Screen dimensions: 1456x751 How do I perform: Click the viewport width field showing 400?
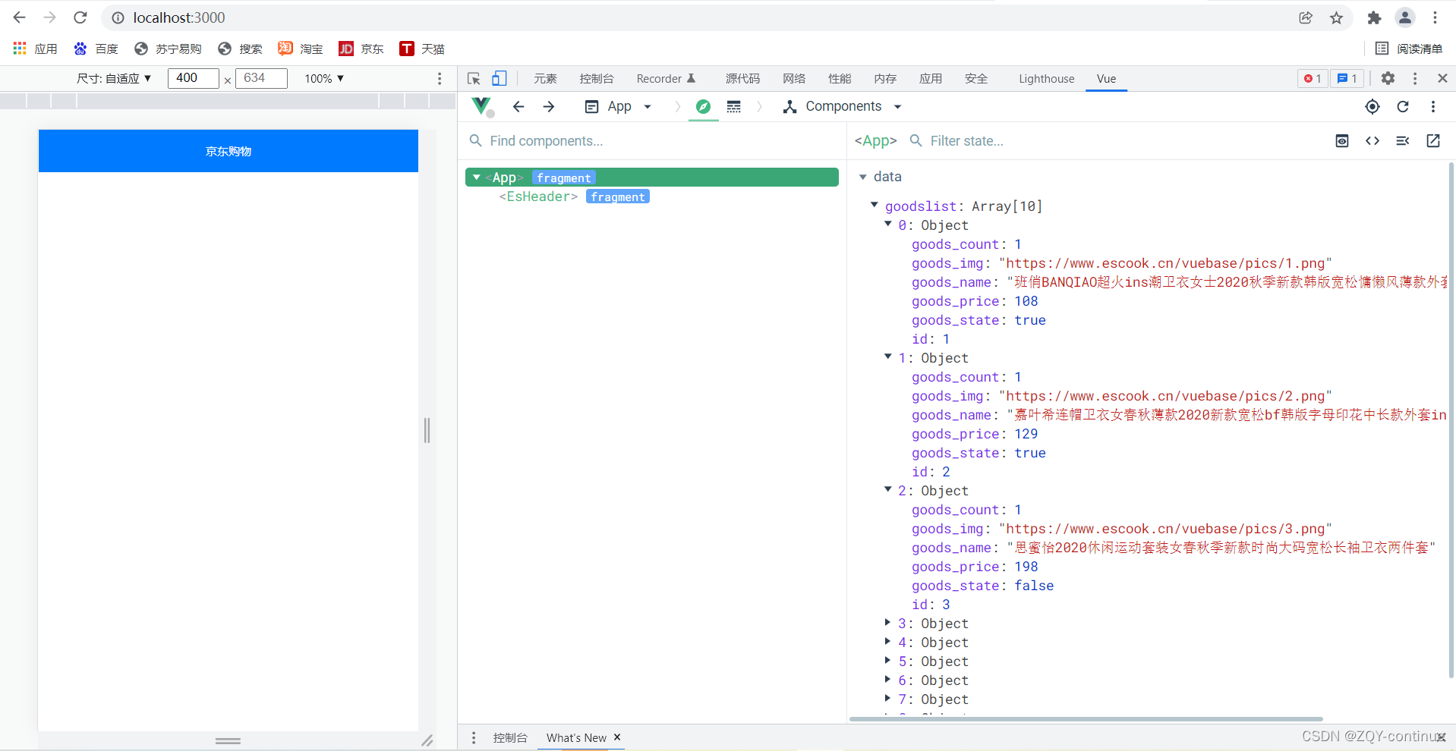(193, 78)
